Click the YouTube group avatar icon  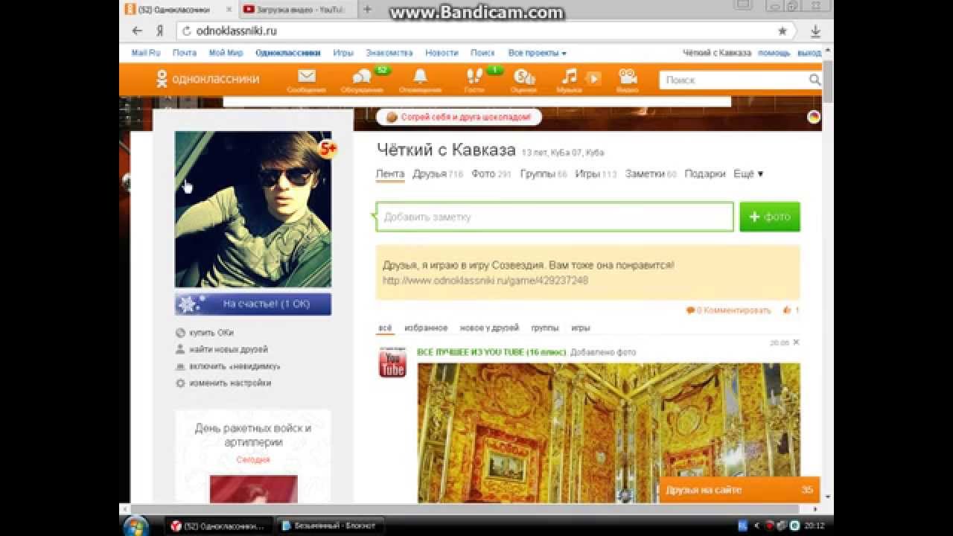tap(392, 362)
